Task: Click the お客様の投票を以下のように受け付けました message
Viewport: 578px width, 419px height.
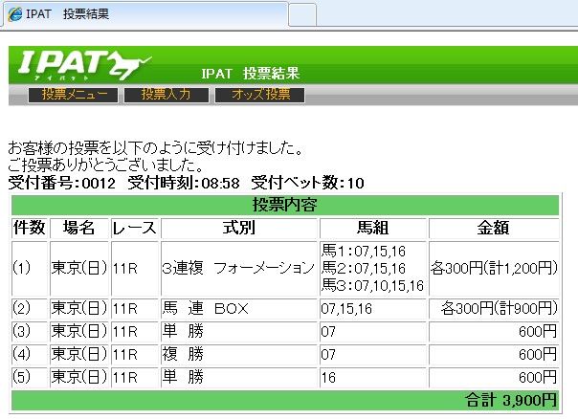Action: 156,148
